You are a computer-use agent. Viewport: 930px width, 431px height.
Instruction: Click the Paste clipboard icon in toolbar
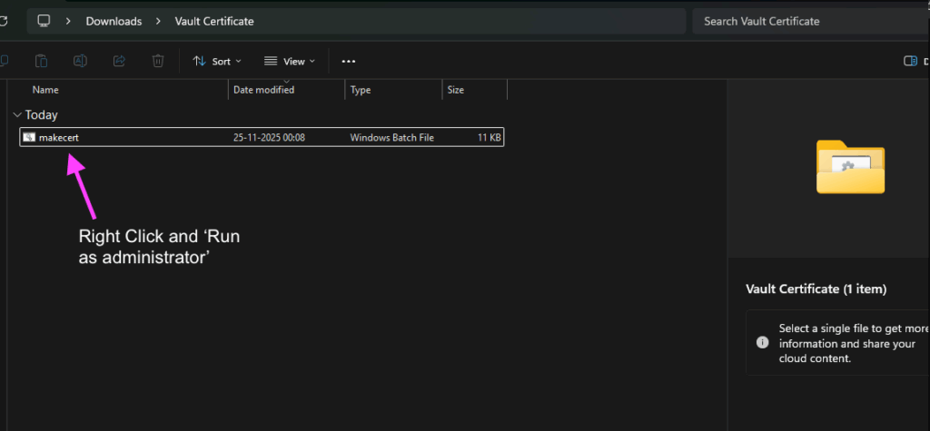[41, 61]
